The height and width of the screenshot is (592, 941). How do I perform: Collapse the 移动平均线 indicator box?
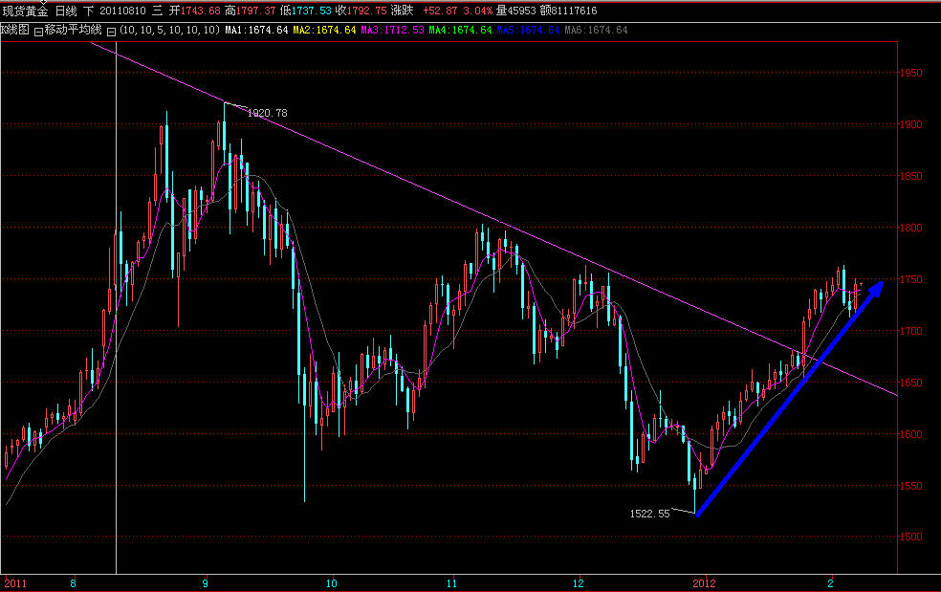(38, 32)
